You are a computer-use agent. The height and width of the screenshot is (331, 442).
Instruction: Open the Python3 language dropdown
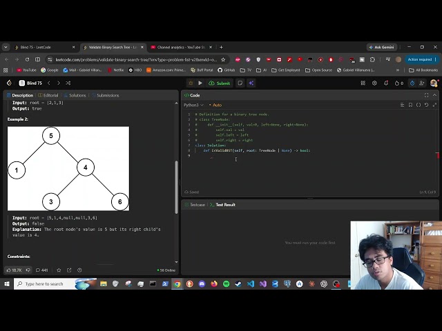193,105
